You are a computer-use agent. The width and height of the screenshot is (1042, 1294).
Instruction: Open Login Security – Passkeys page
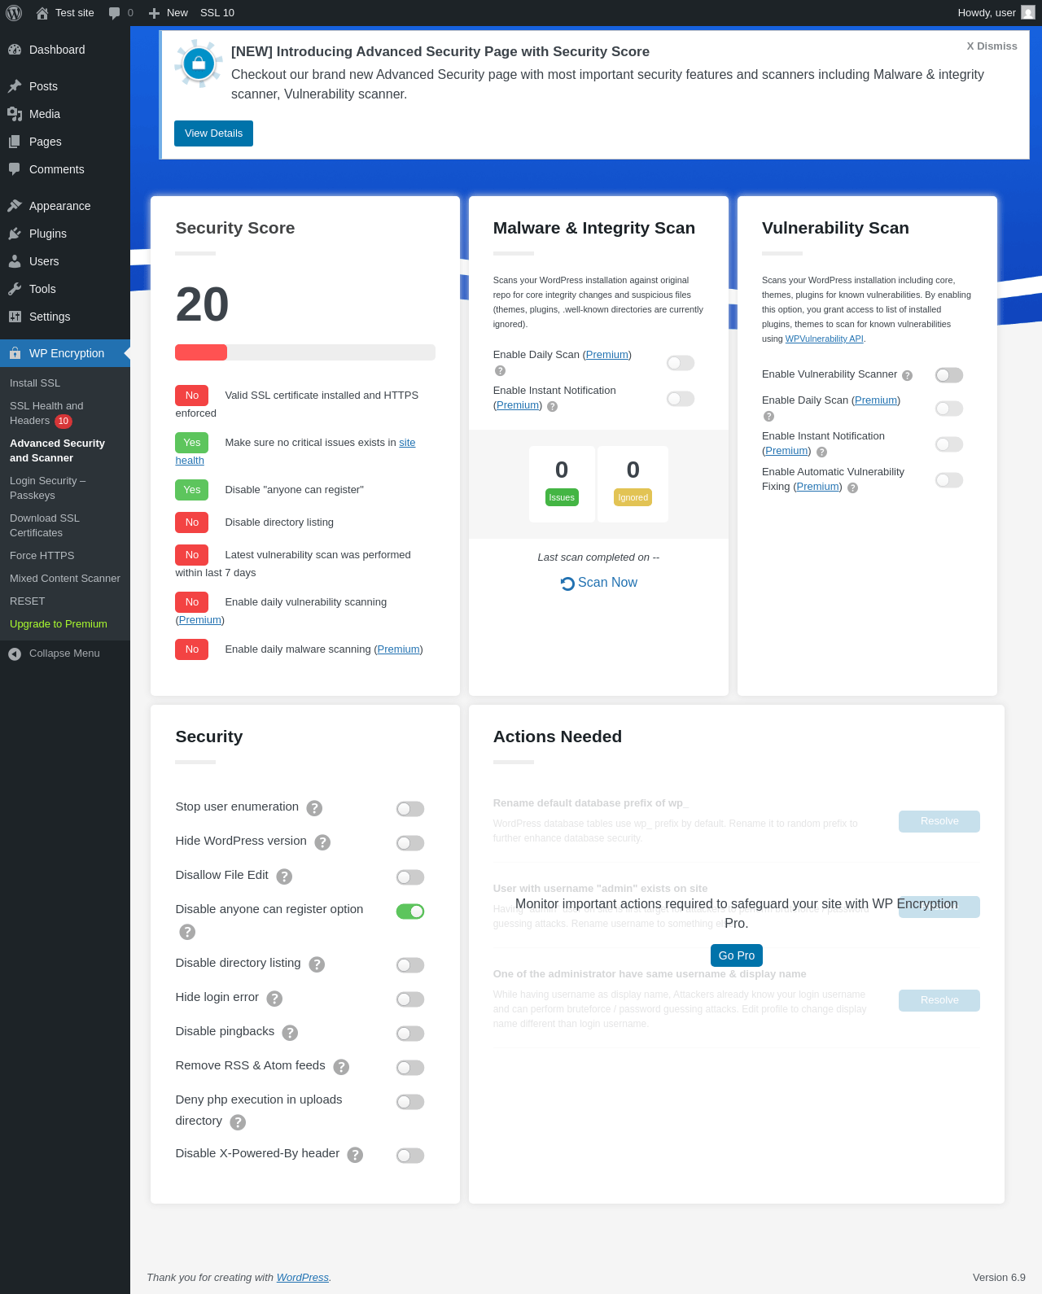(x=47, y=488)
